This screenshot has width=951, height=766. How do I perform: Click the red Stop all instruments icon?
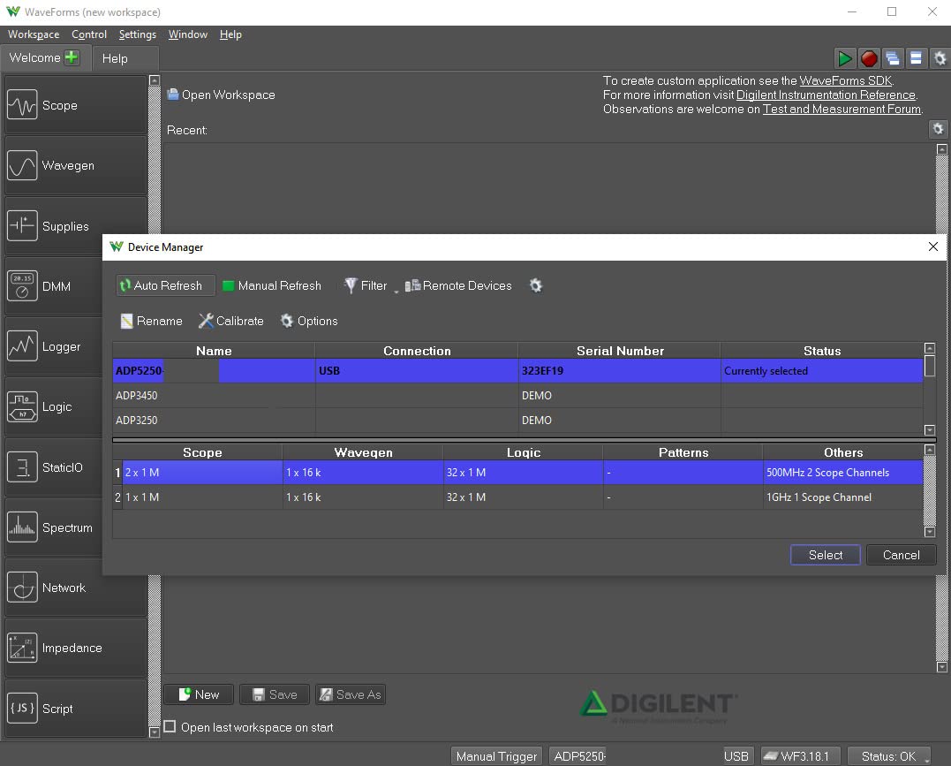869,58
